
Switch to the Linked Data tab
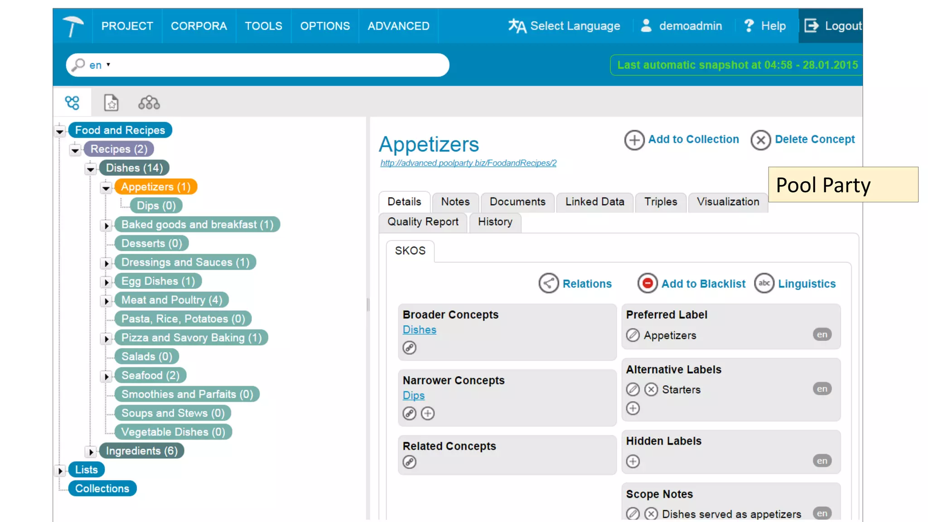(x=594, y=202)
